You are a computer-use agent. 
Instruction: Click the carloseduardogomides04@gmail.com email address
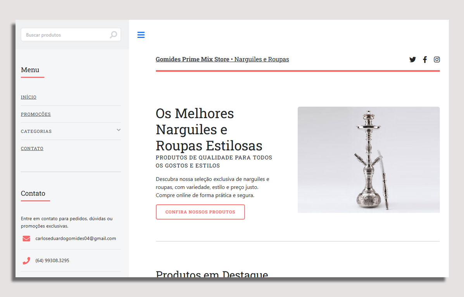point(76,239)
